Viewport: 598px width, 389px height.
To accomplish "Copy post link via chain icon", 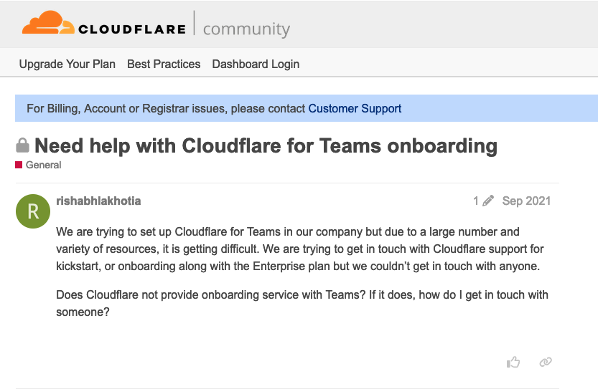I will coord(546,362).
